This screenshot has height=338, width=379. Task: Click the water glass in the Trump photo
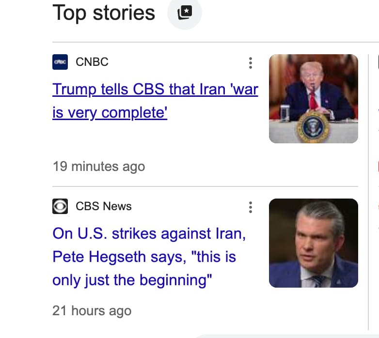coord(285,113)
